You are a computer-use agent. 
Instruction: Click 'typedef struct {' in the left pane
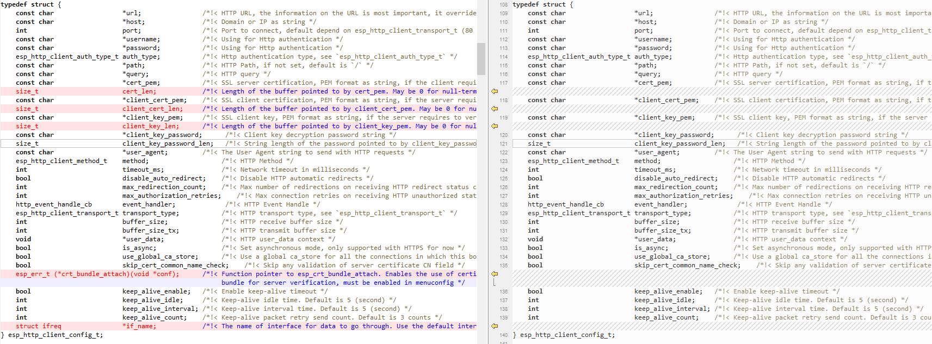(31, 4)
